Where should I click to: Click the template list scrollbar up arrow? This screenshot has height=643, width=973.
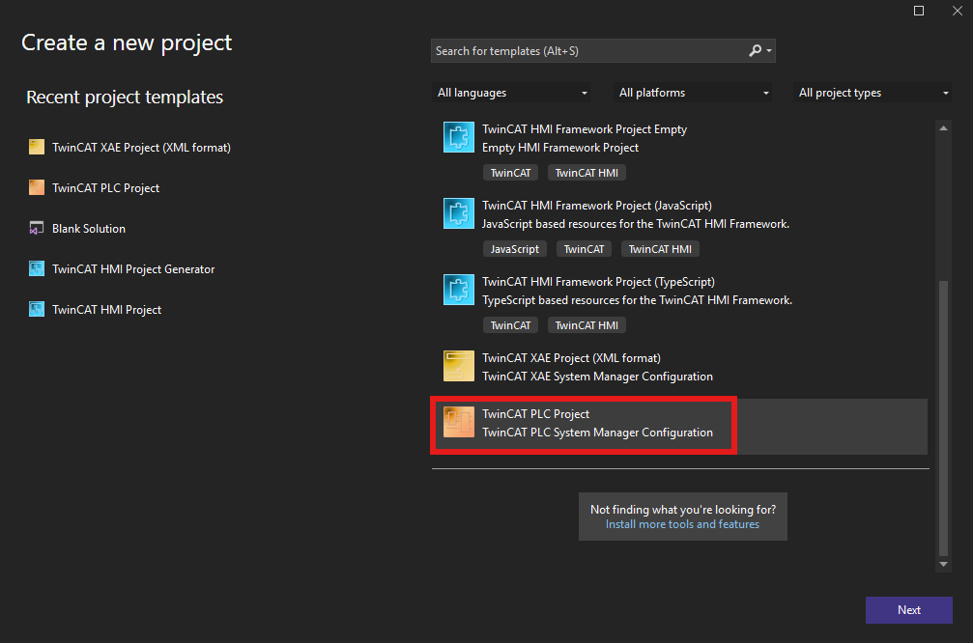(943, 128)
